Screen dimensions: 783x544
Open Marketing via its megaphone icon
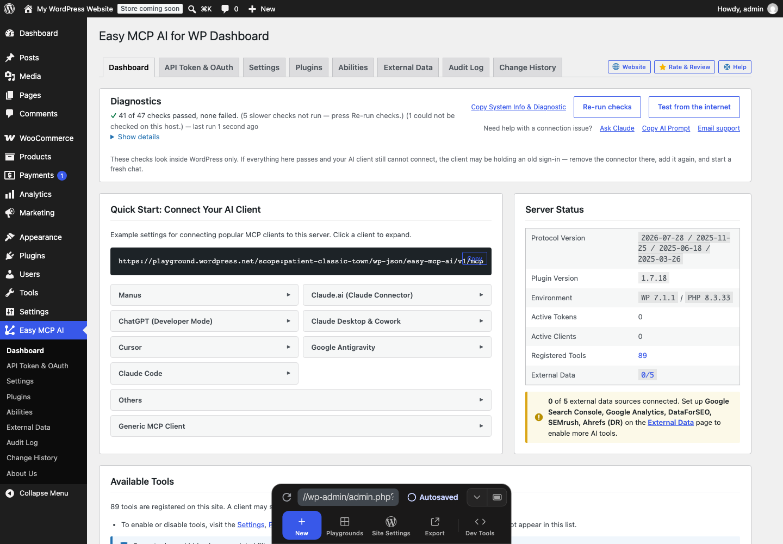[10, 213]
